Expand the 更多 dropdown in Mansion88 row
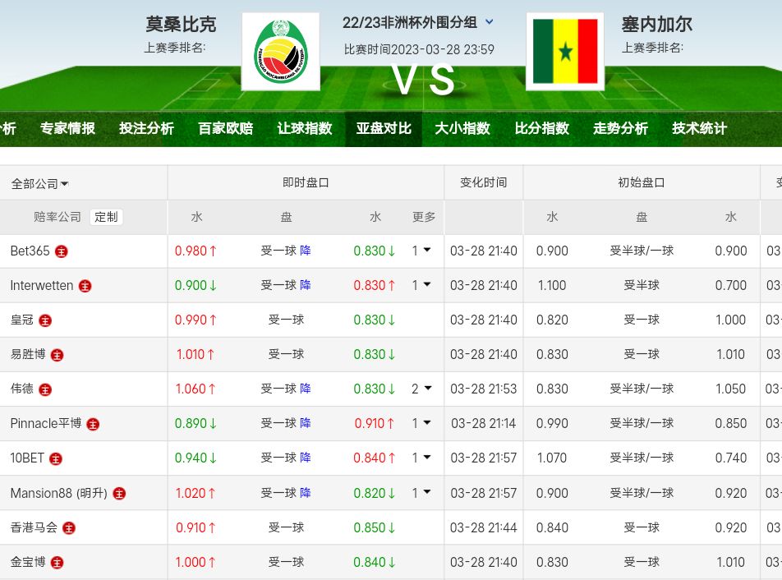782x580 pixels. click(x=426, y=493)
